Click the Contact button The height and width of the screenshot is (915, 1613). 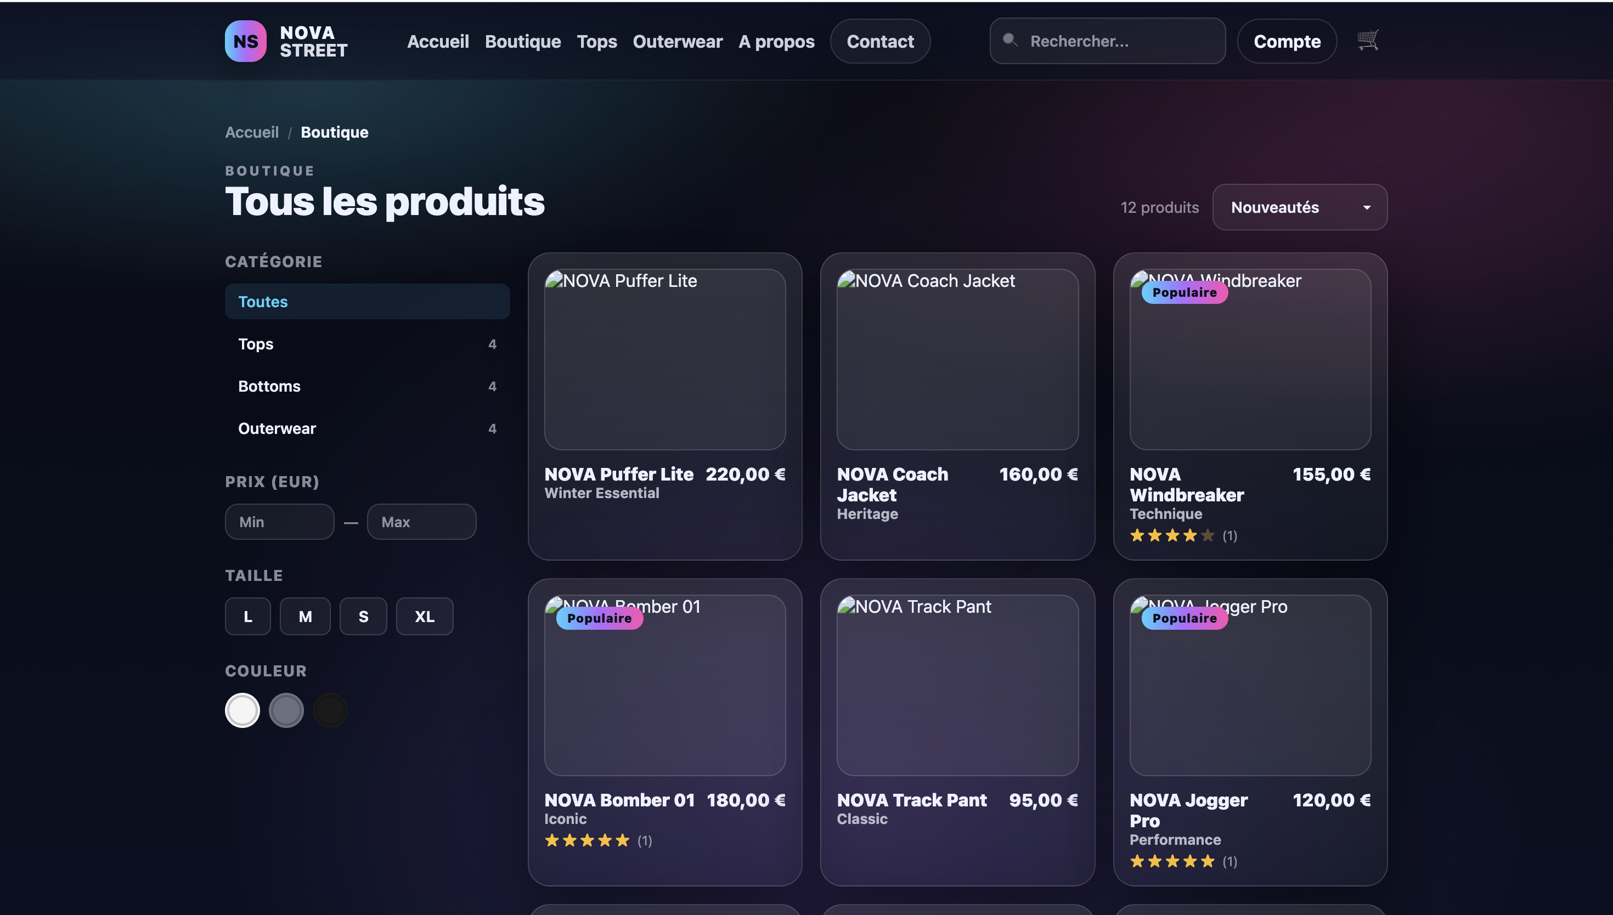coord(879,42)
